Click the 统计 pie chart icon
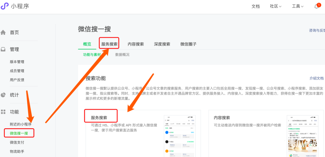The image size is (325, 157). (3, 95)
